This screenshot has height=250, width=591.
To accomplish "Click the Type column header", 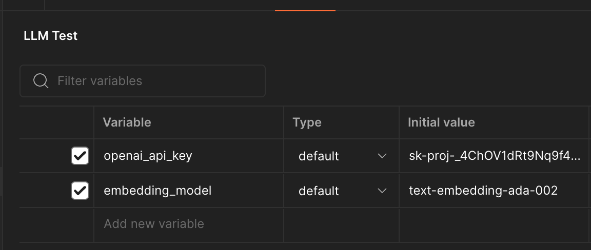I will pos(307,122).
